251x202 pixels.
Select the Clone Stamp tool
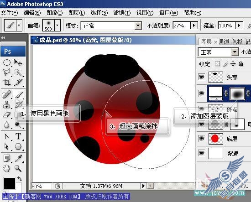tap(7, 104)
